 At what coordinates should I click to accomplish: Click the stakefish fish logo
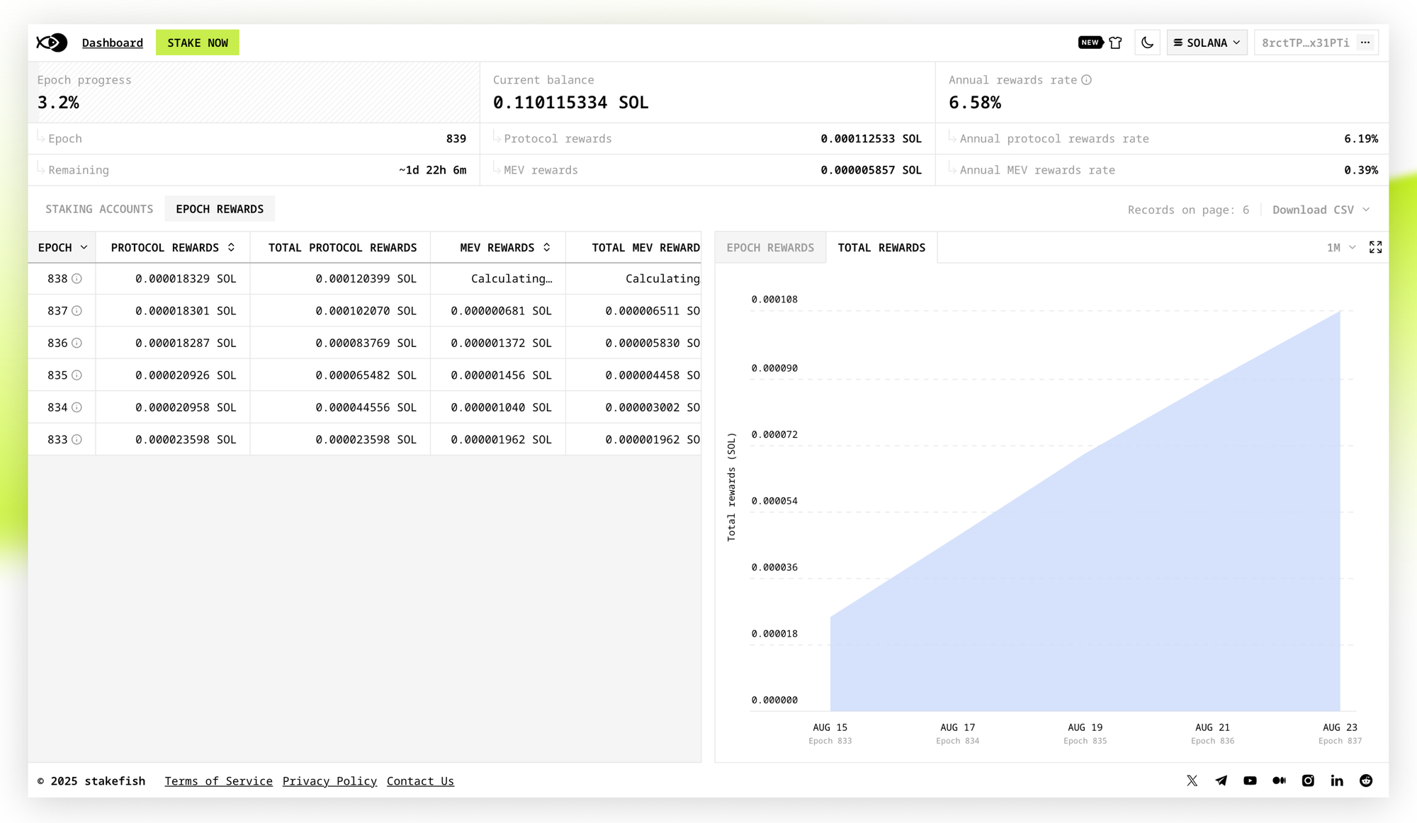point(52,42)
